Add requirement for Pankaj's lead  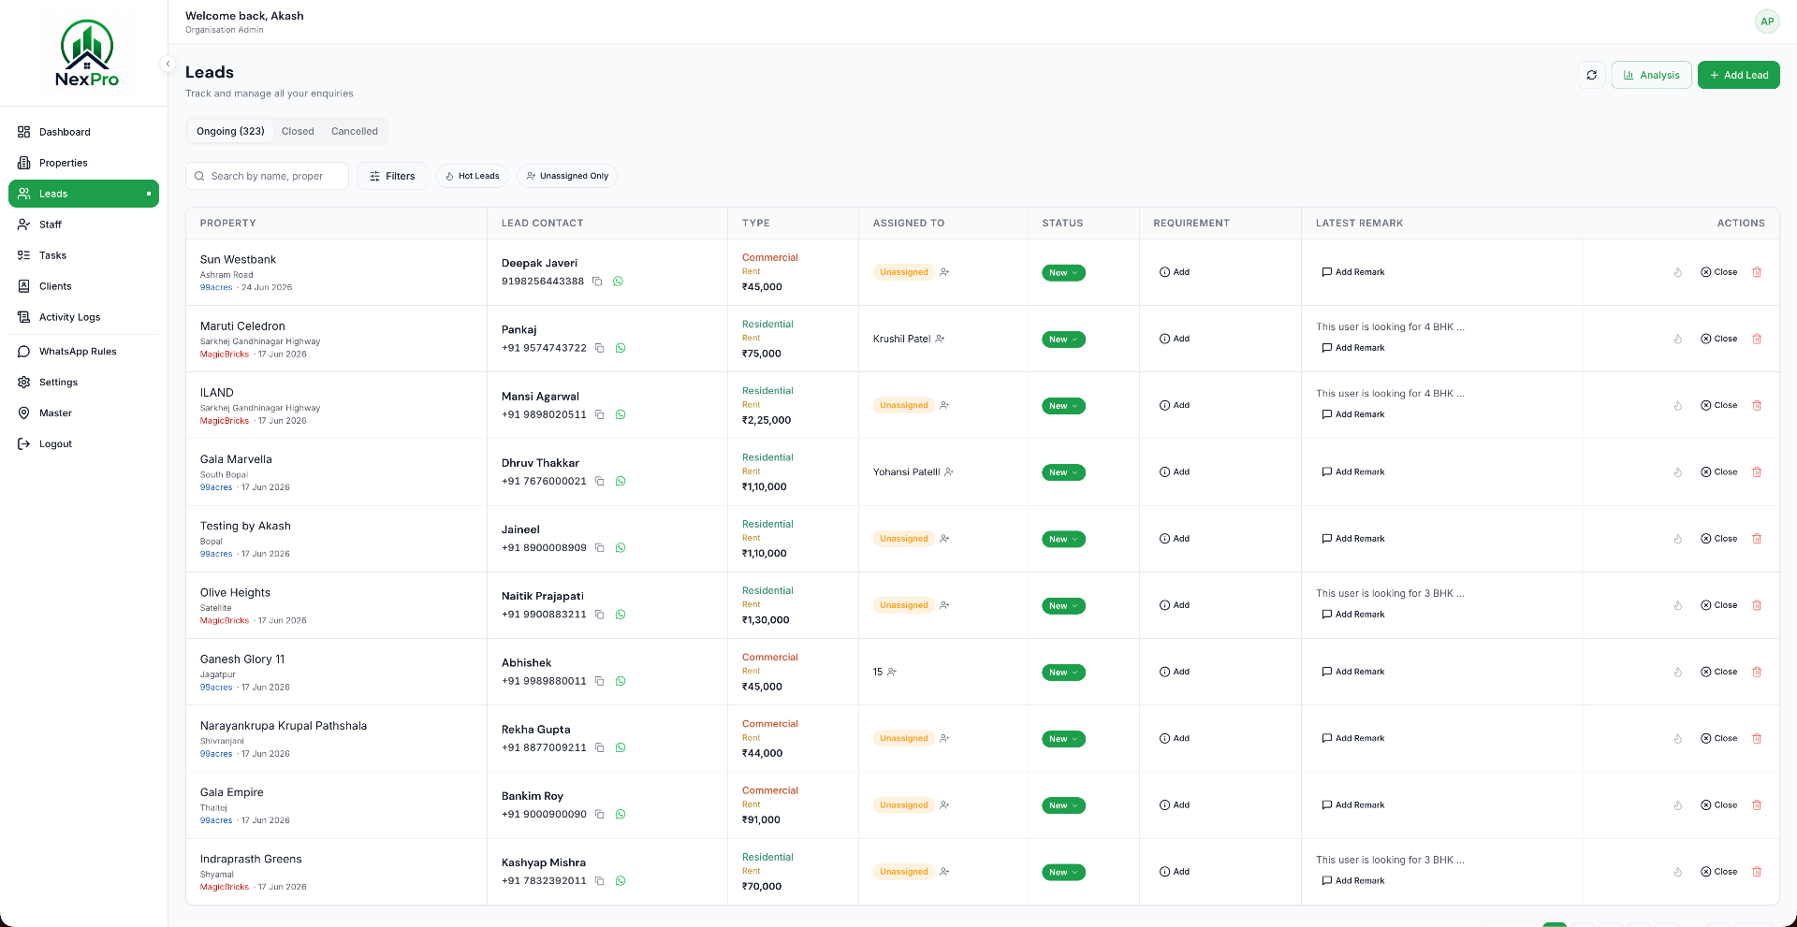pyautogui.click(x=1174, y=339)
